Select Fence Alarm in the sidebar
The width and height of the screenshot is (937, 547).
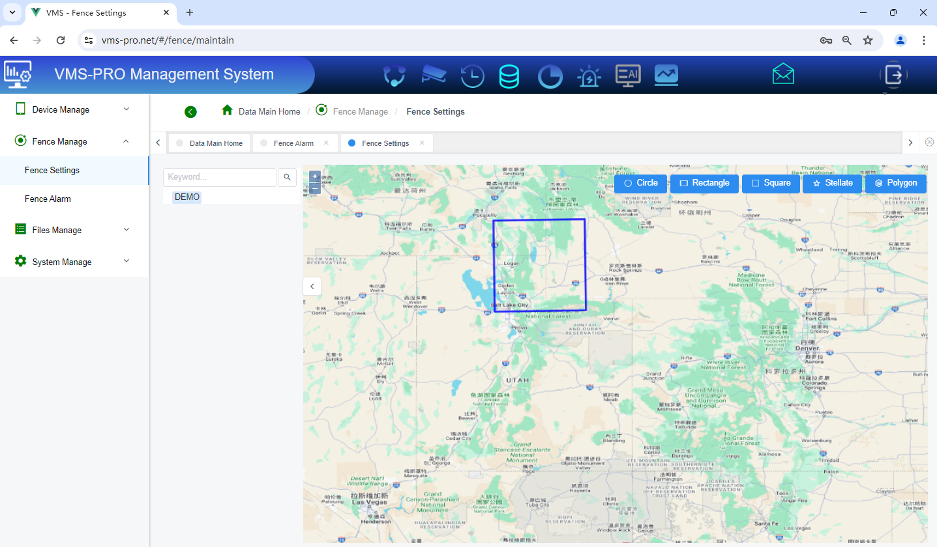click(x=48, y=199)
